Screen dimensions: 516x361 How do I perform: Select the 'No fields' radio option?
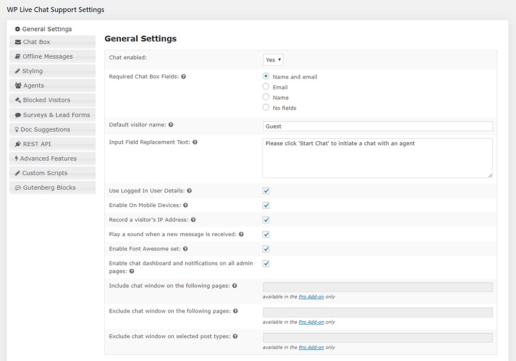click(266, 107)
